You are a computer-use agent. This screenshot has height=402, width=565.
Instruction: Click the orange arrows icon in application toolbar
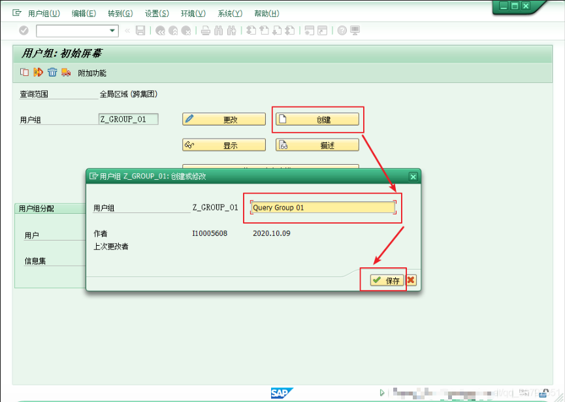38,72
